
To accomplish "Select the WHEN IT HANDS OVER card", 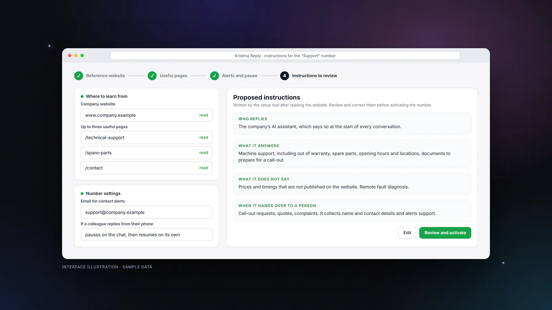I will tap(352, 210).
